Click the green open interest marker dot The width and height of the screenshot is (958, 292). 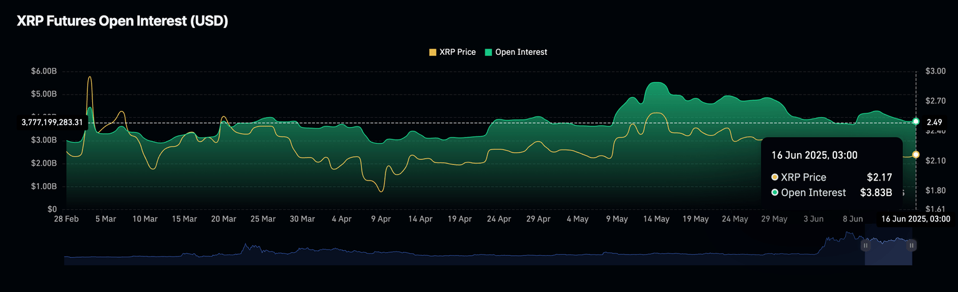pos(916,121)
